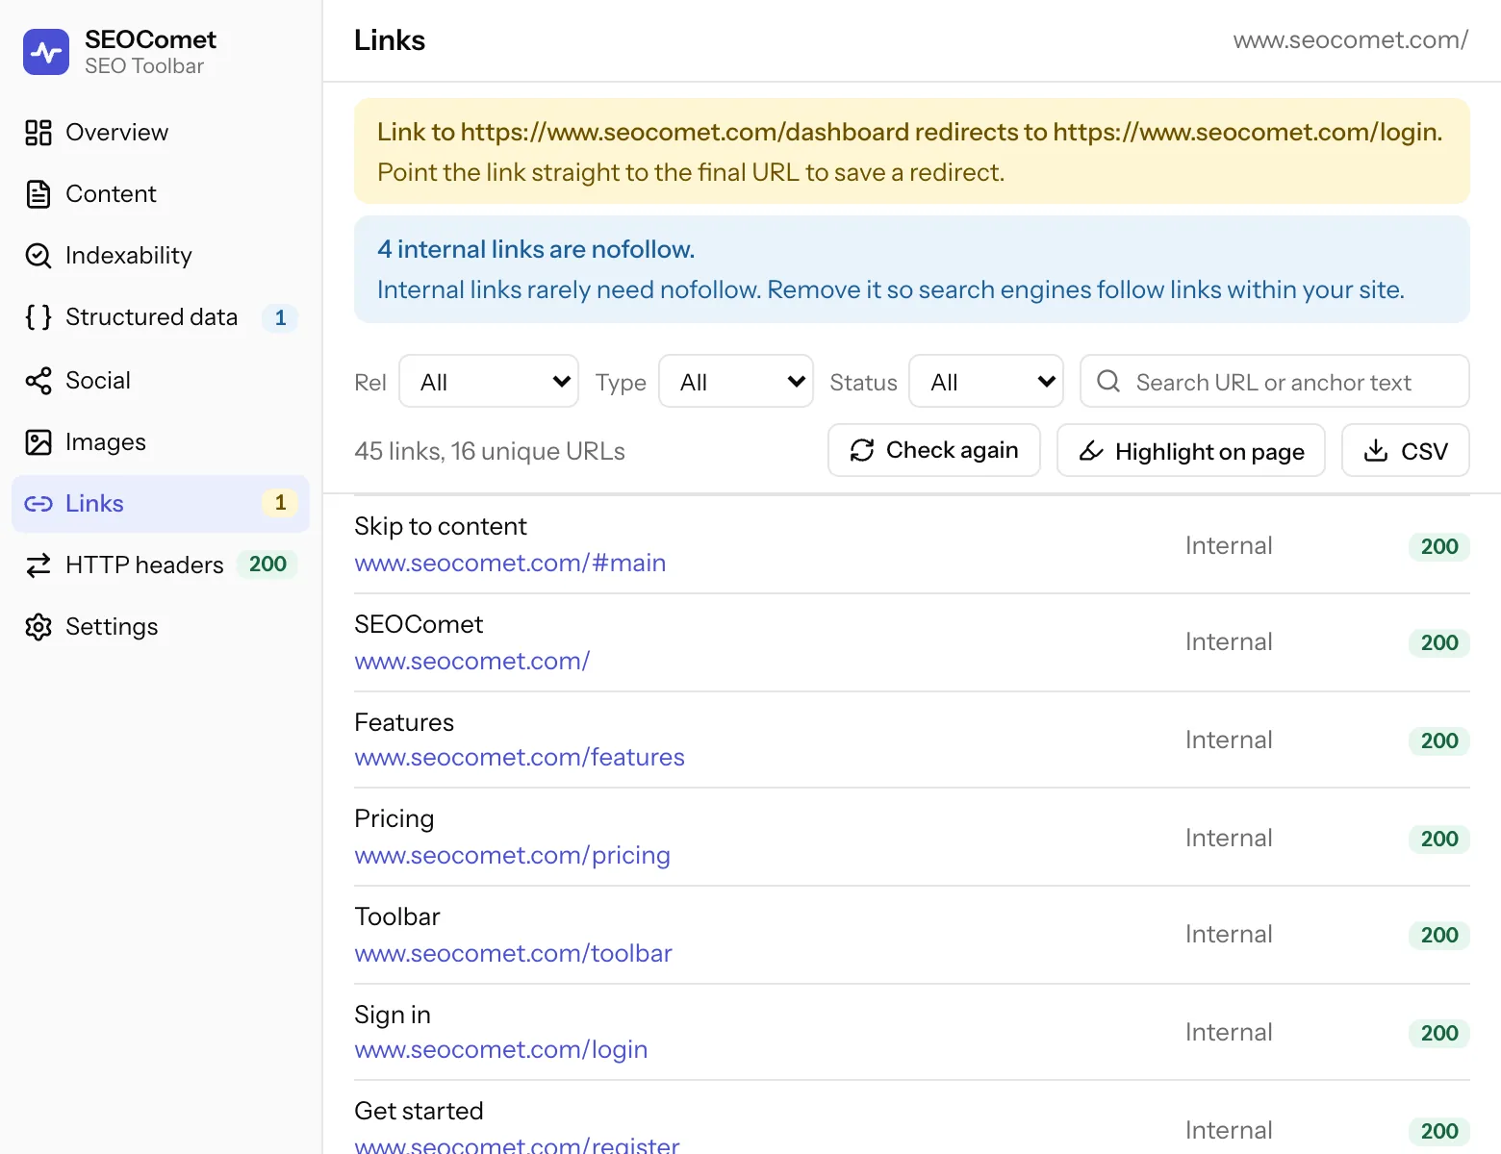Screen dimensions: 1501x1154
Task: Click the Check again button
Action: tap(934, 450)
